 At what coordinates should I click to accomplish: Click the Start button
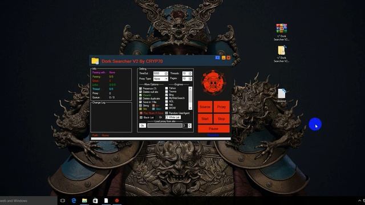click(205, 118)
